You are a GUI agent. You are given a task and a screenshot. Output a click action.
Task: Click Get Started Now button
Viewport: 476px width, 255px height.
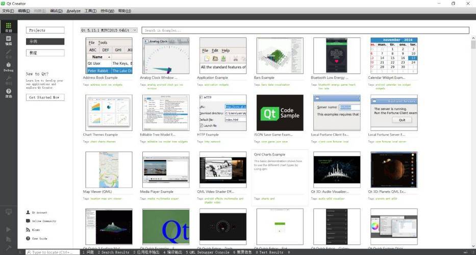(x=45, y=97)
